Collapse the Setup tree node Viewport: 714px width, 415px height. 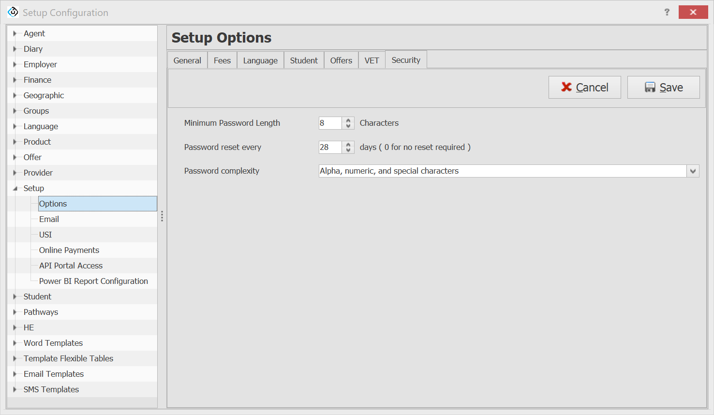pyautogui.click(x=15, y=188)
